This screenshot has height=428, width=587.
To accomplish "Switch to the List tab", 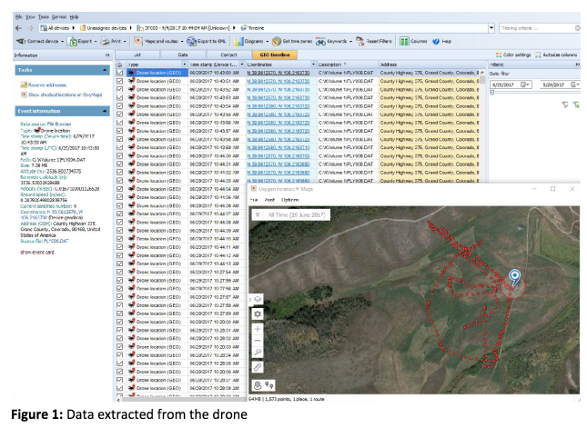I will 137,55.
